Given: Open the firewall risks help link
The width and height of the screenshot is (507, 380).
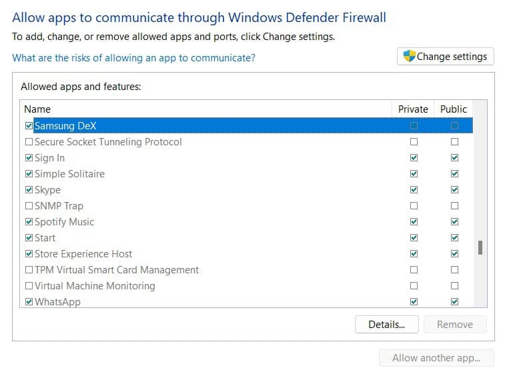Looking at the screenshot, I should tap(133, 58).
